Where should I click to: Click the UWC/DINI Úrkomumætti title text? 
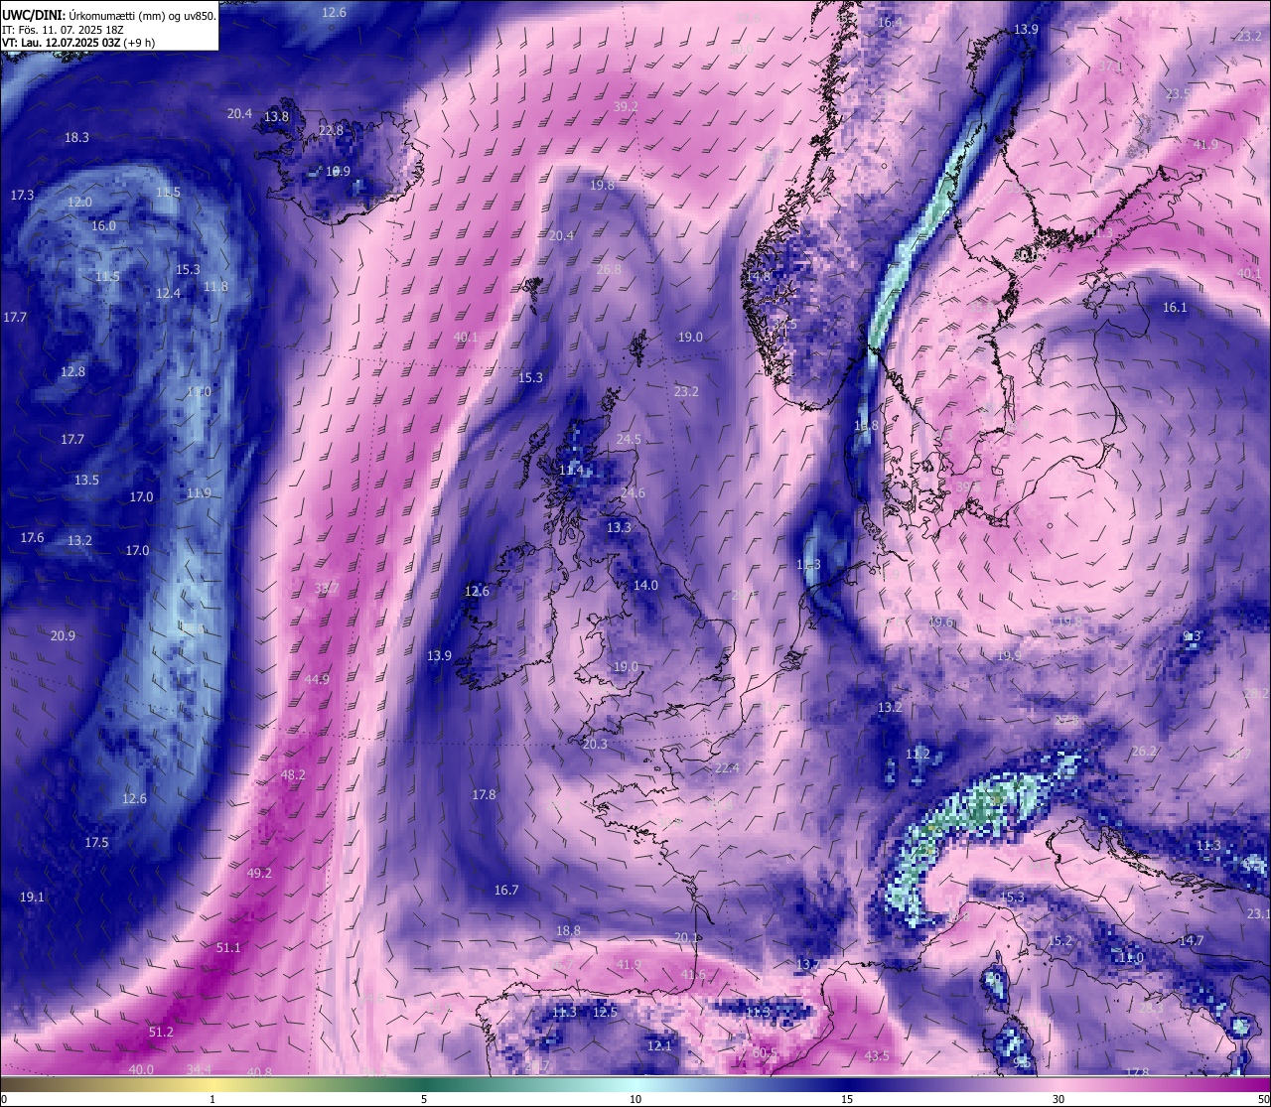pyautogui.click(x=108, y=16)
